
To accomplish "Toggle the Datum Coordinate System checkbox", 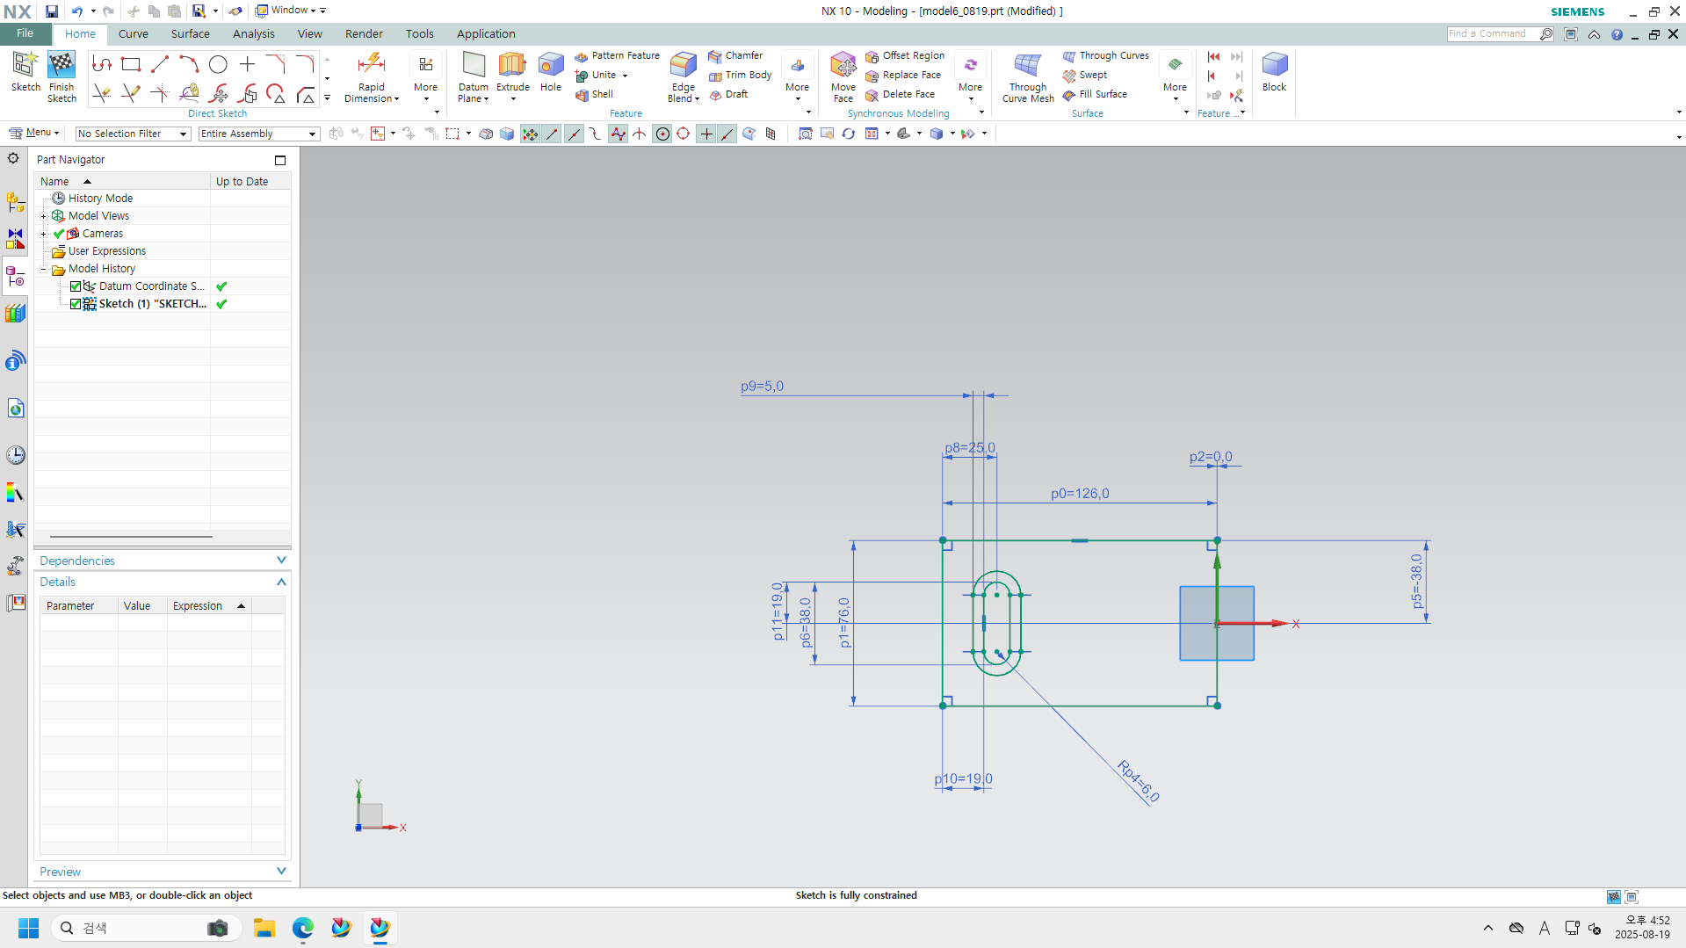I will point(76,286).
